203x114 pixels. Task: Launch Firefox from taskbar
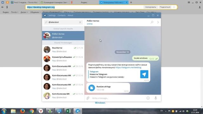point(22,111)
